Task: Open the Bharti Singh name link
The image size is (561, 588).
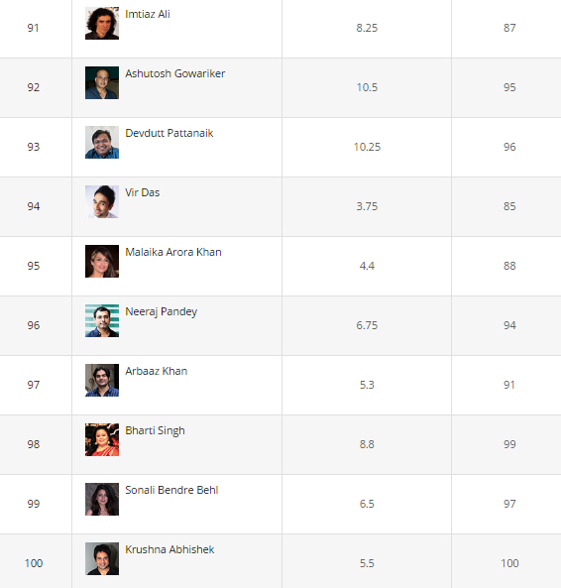Action: coord(155,431)
